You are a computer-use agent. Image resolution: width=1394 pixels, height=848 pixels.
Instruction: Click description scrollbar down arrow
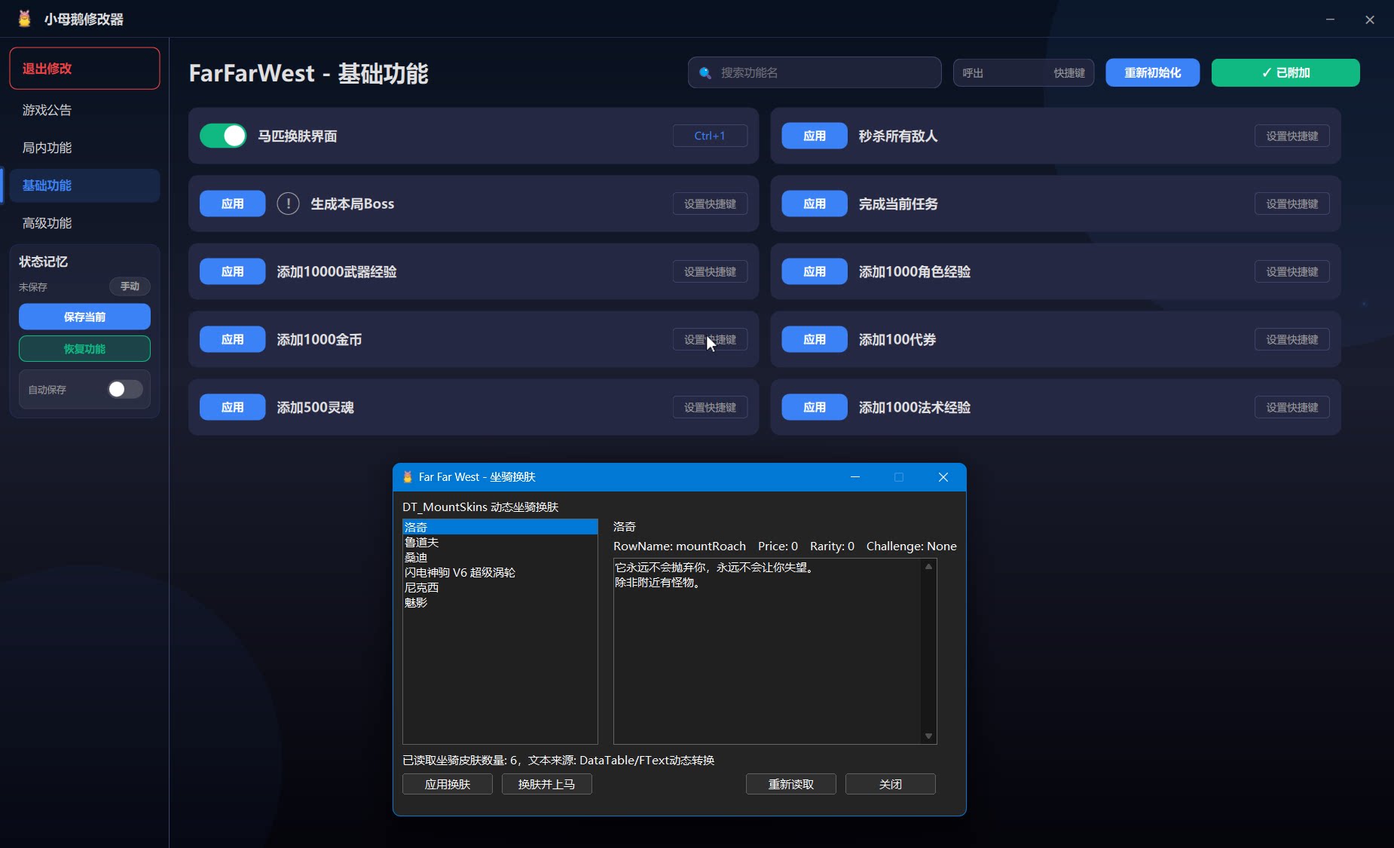928,736
